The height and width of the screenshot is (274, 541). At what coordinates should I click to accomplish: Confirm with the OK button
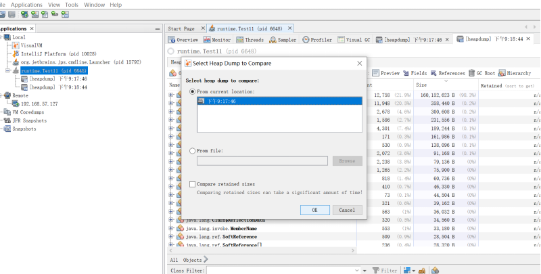tap(314, 210)
